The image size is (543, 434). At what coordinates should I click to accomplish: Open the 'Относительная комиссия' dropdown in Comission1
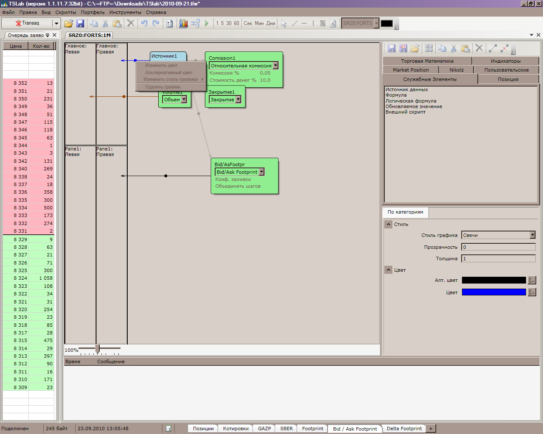pos(275,66)
